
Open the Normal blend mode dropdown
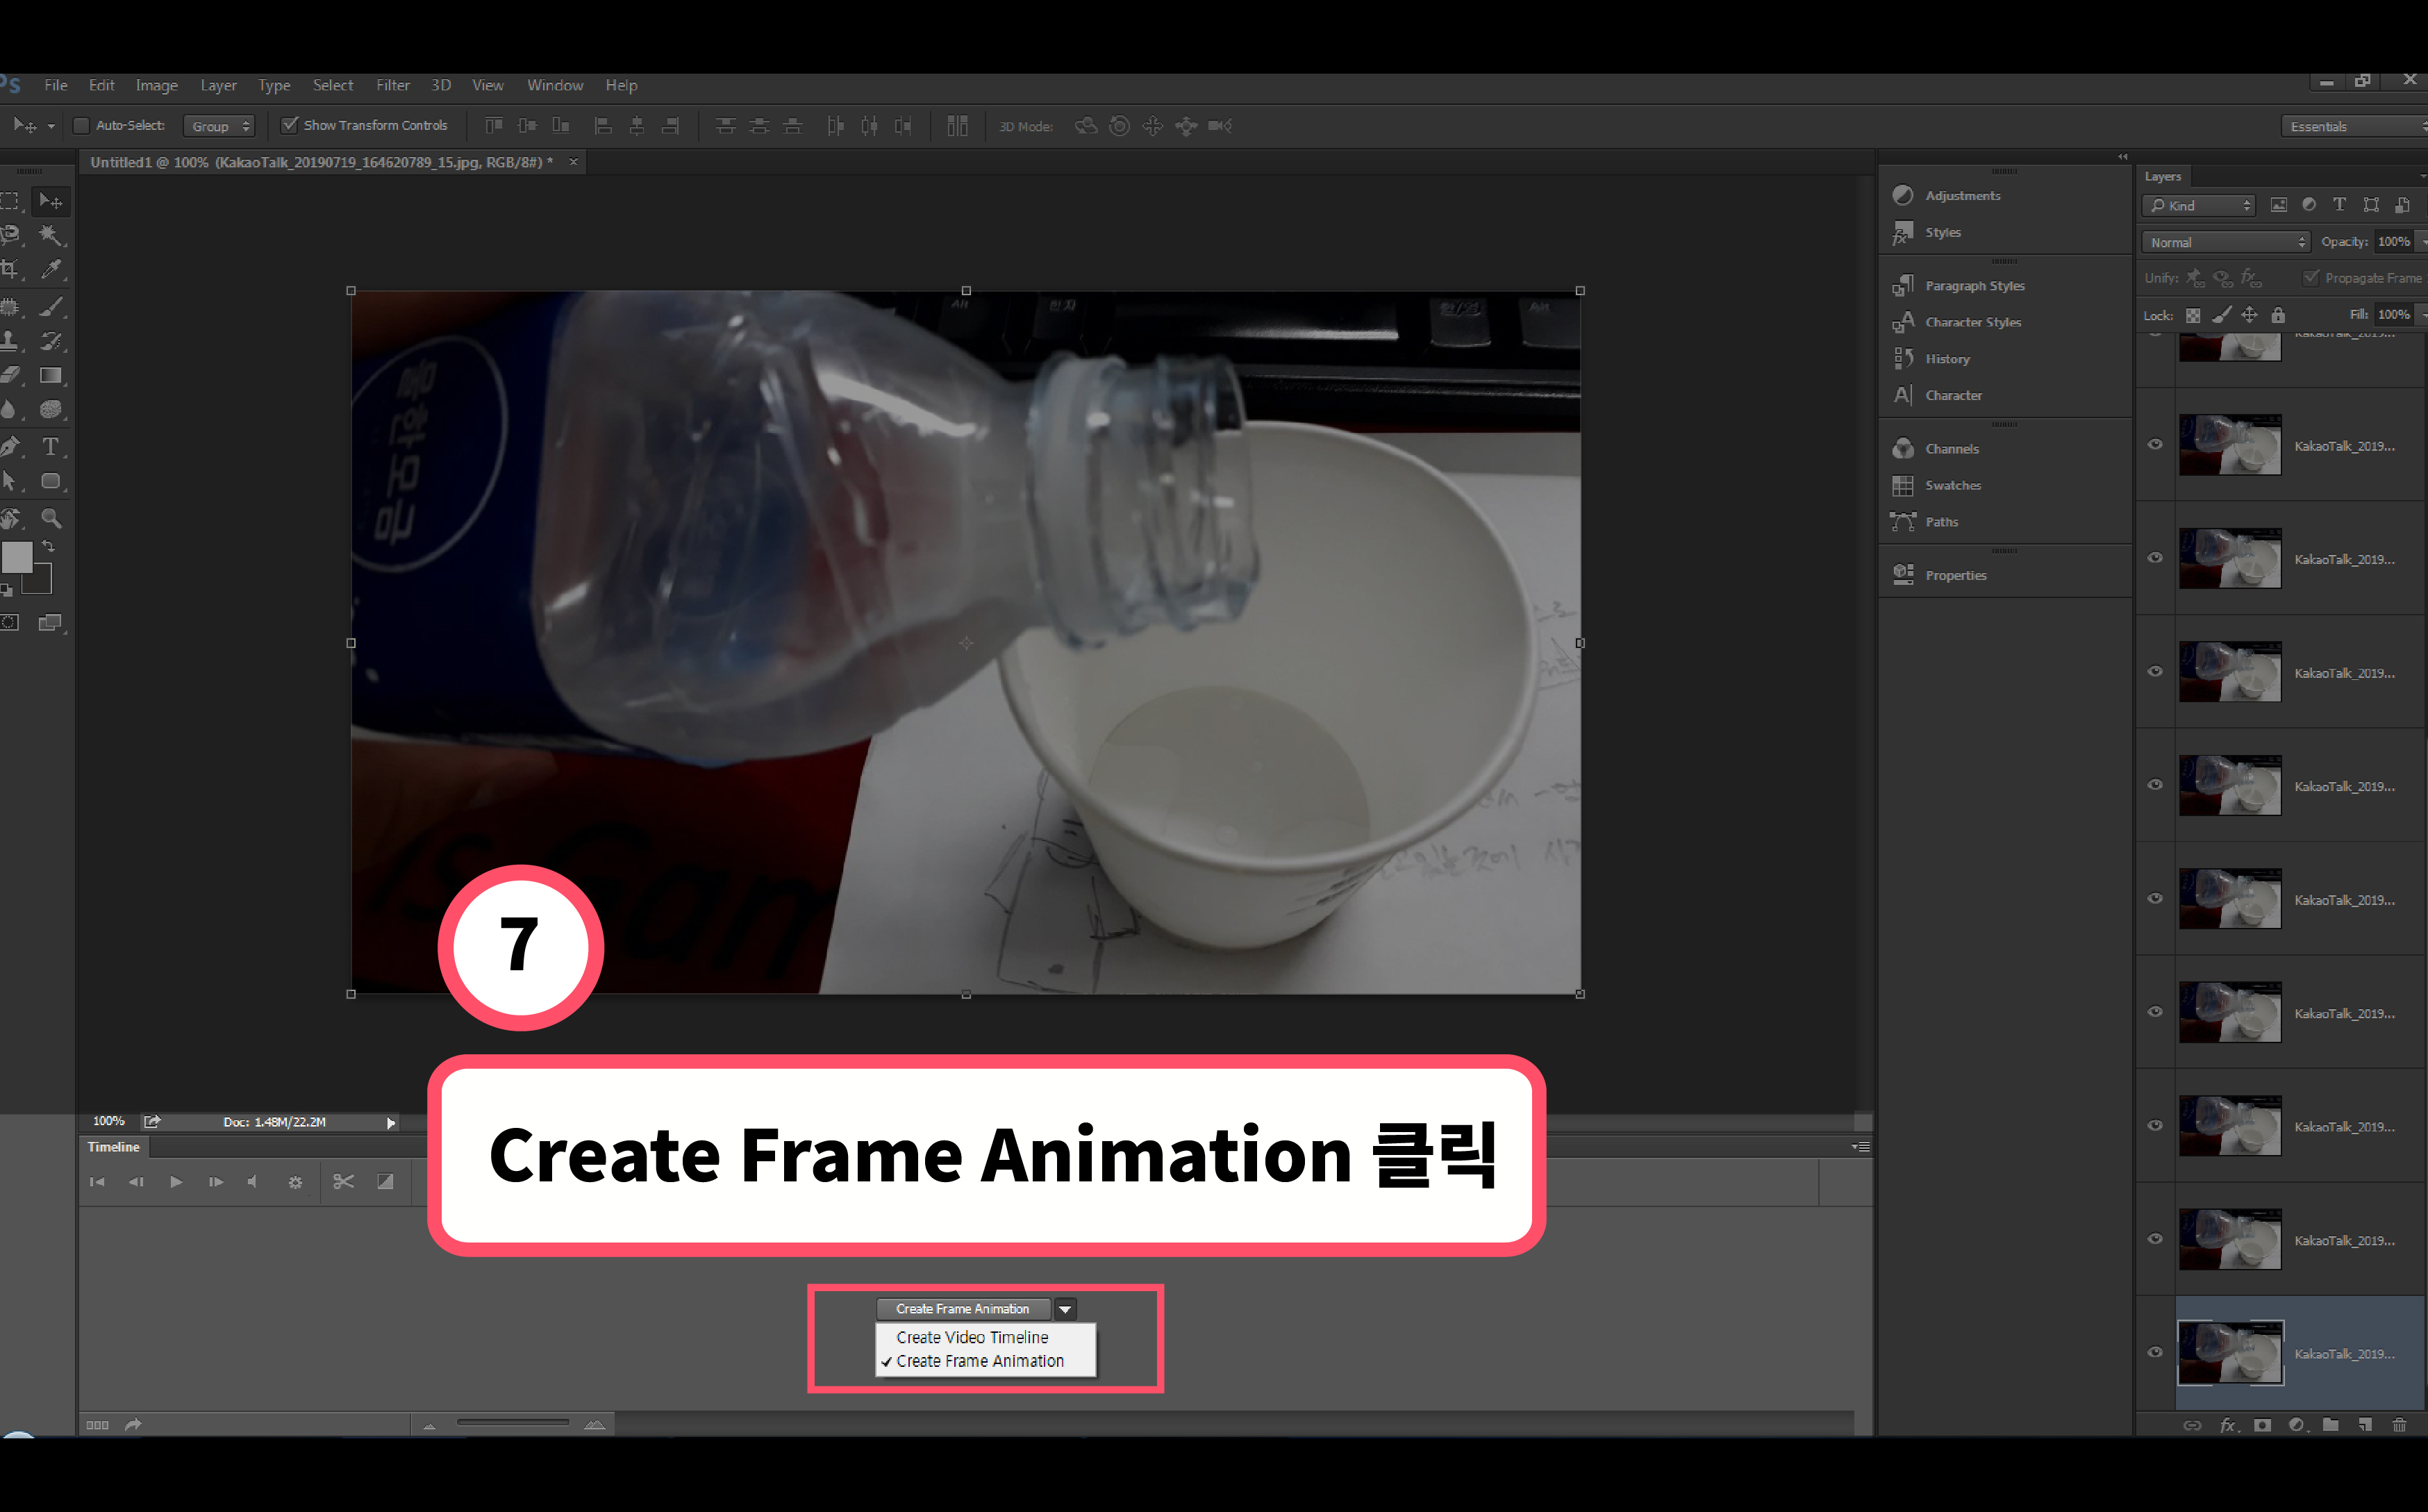coord(2226,242)
